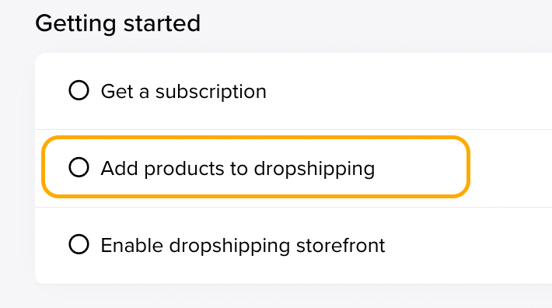Click the word Enable in third item
Viewport: 552px width, 308px height.
tap(132, 245)
